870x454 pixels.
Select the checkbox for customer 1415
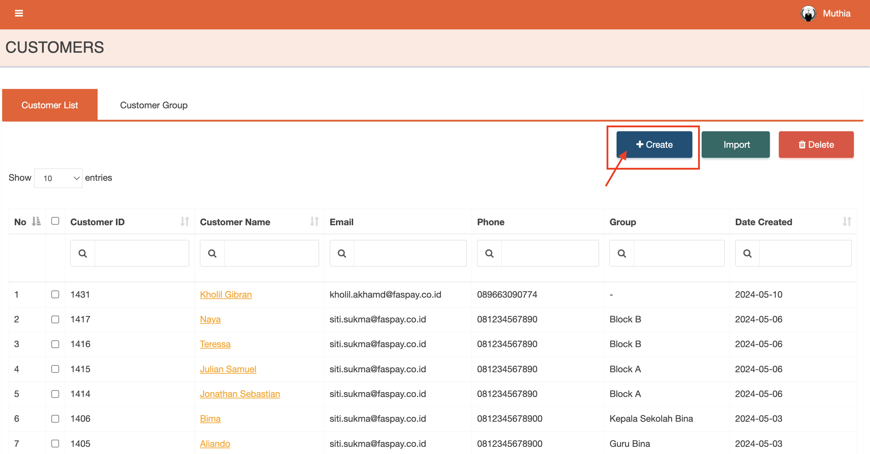coord(55,369)
